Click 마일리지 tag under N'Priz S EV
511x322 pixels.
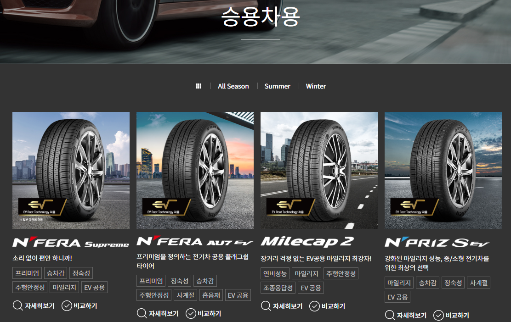pos(399,283)
